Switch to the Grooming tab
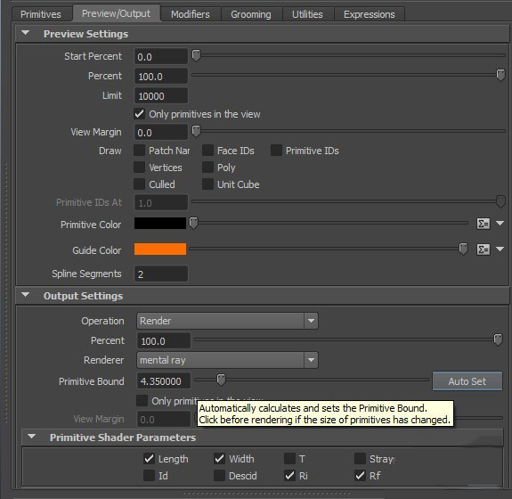The height and width of the screenshot is (499, 512). click(x=251, y=14)
